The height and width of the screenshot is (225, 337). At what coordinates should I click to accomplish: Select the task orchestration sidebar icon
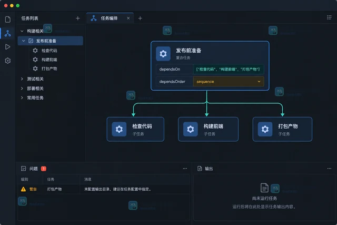tap(8, 33)
